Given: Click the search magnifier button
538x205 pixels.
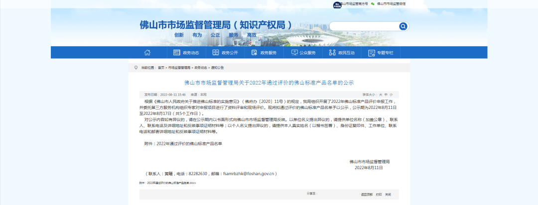Looking at the screenshot, I should click(403, 26).
